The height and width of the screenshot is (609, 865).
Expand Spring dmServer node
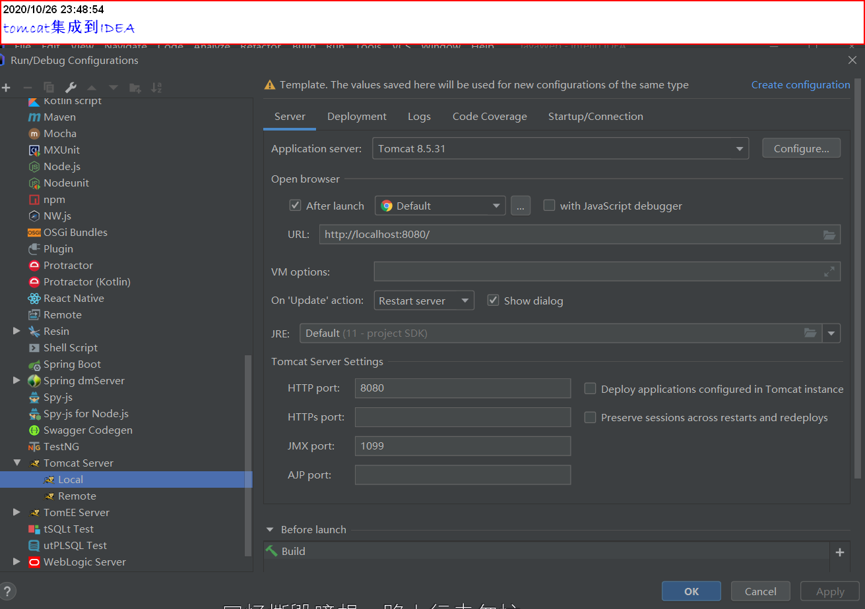click(x=16, y=380)
